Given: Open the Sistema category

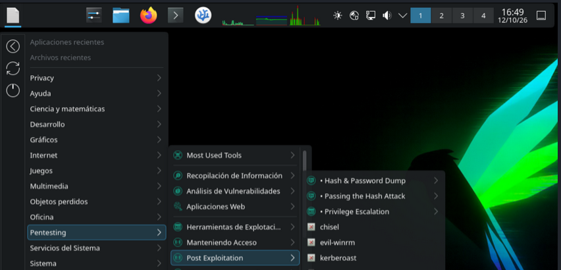Looking at the screenshot, I should 97,263.
